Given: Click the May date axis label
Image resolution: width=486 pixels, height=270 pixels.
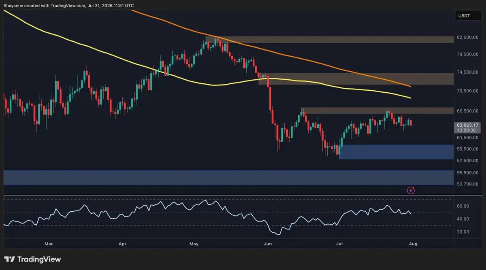Looking at the screenshot, I should [x=194, y=244].
